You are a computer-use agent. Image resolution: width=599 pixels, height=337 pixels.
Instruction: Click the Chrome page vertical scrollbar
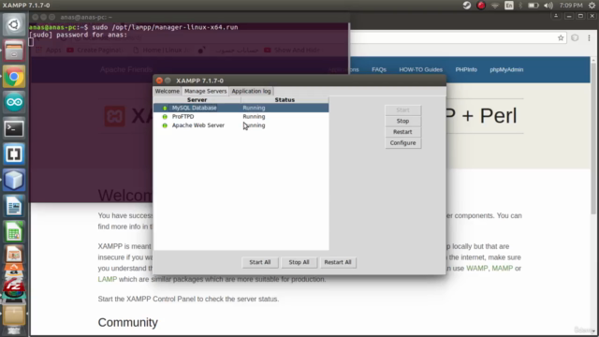click(593, 139)
